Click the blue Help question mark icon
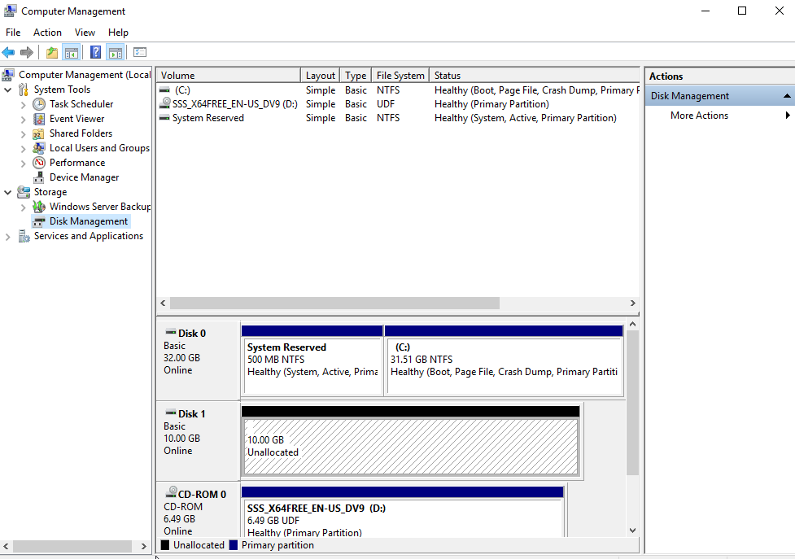795x559 pixels. tap(96, 53)
